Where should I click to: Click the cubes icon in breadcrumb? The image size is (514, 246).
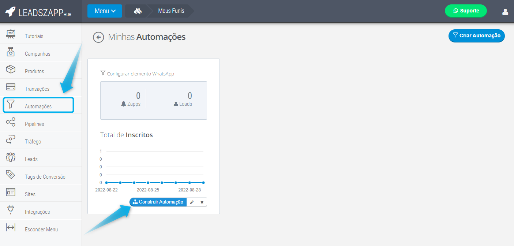click(x=138, y=11)
